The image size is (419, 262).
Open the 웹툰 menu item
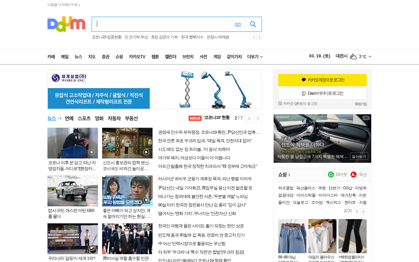click(x=155, y=57)
